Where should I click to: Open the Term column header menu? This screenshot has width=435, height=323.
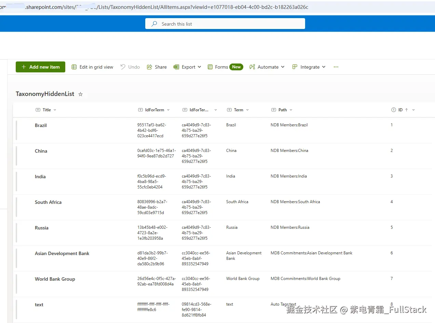point(237,110)
